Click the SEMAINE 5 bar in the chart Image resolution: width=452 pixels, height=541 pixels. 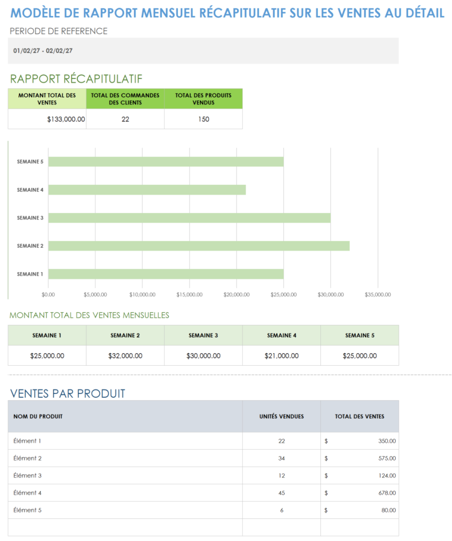166,161
